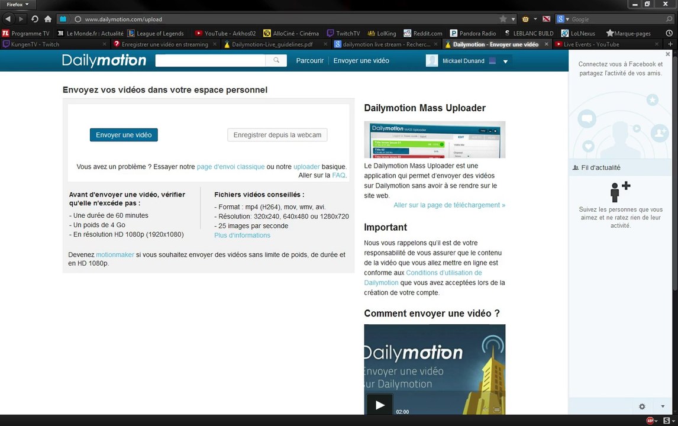Open the Pandora Radio bookmark
678x426 pixels.
click(x=473, y=33)
